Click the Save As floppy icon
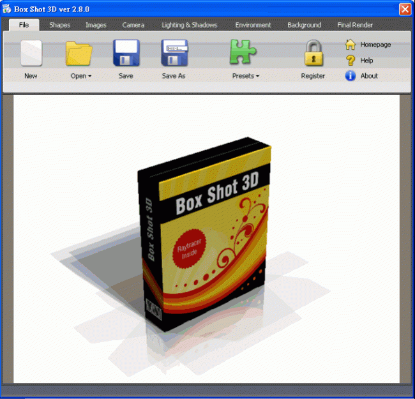The image size is (415, 399). coord(174,54)
